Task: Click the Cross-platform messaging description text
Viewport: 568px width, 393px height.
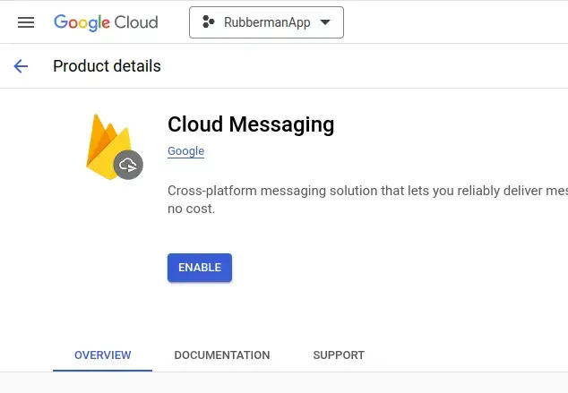Action: pos(367,200)
